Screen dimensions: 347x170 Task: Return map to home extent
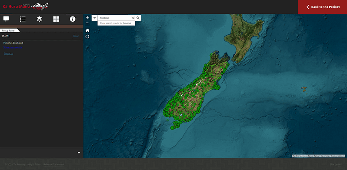[87, 30]
